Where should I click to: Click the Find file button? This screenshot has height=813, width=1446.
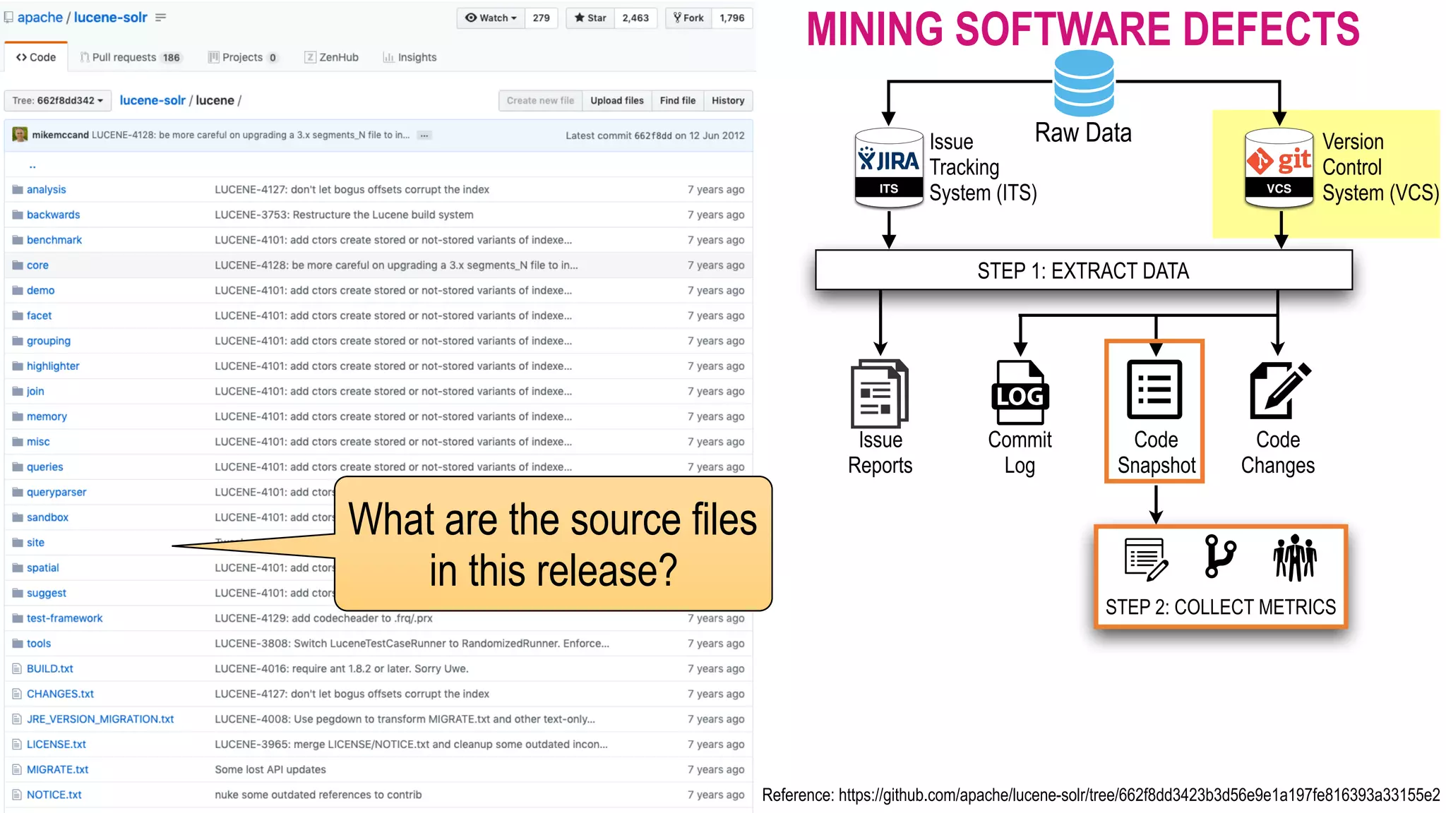click(678, 101)
